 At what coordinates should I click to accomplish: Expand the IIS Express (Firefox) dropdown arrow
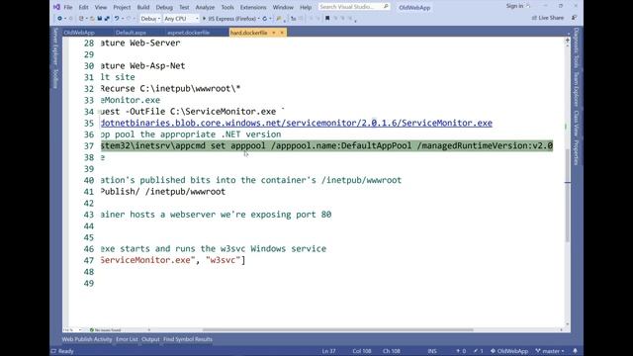259,19
